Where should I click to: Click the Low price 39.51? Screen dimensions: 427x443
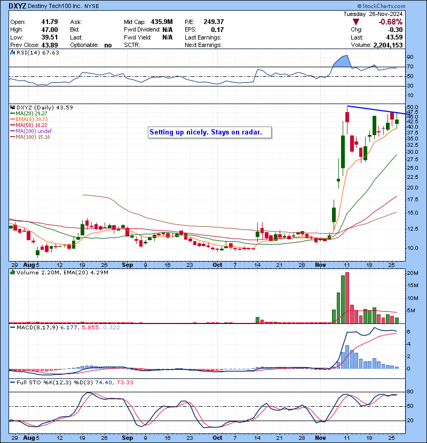(x=50, y=37)
